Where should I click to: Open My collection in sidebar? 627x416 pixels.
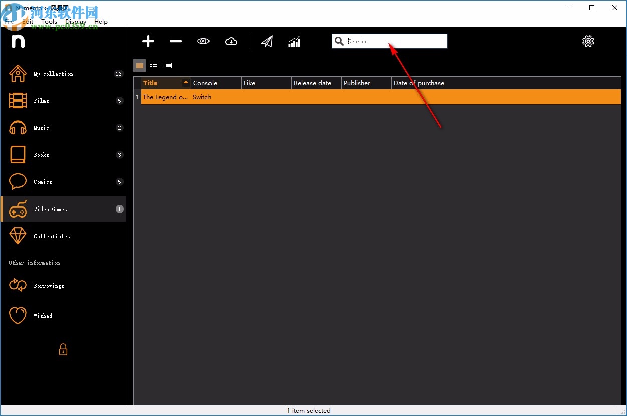(x=63, y=74)
